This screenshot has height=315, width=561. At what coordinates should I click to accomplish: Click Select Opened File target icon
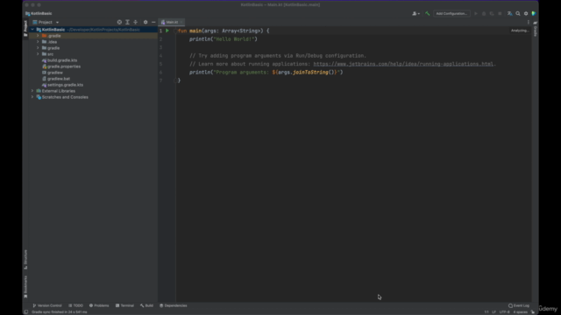pos(119,22)
